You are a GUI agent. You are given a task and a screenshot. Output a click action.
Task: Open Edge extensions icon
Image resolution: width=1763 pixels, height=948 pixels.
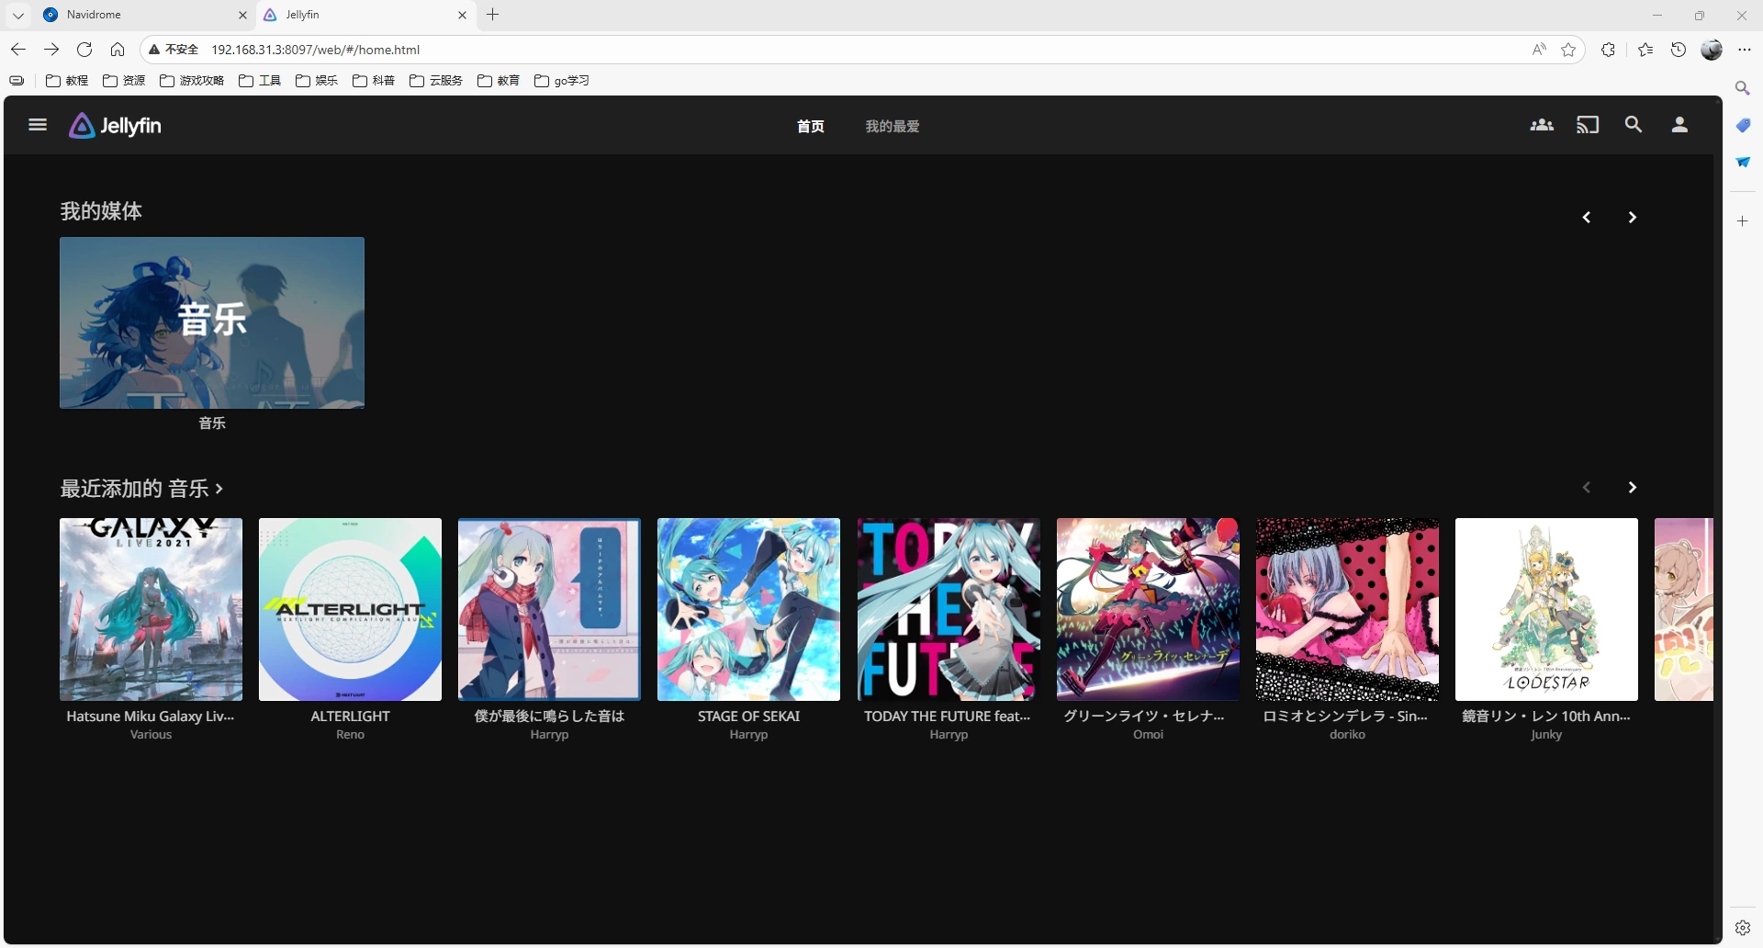tap(1608, 49)
